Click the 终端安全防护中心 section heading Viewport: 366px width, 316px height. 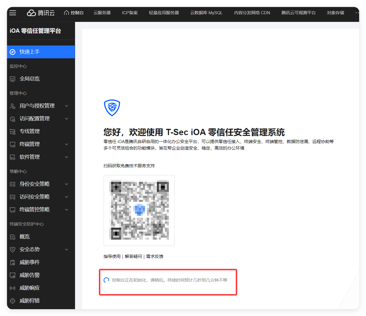pos(27,224)
